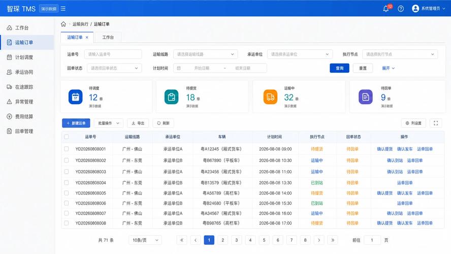451x254 pixels.
Task: Click the 运输订单 sidebar document icon
Action: coord(9,42)
